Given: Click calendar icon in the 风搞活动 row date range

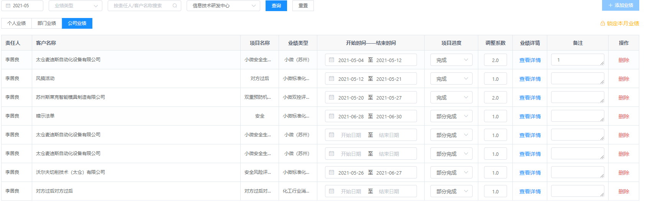Looking at the screenshot, I should (x=332, y=79).
